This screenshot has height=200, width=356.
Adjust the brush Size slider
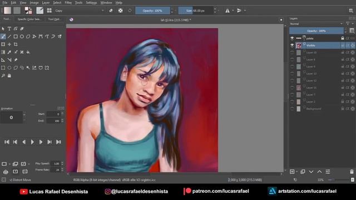coord(195,11)
